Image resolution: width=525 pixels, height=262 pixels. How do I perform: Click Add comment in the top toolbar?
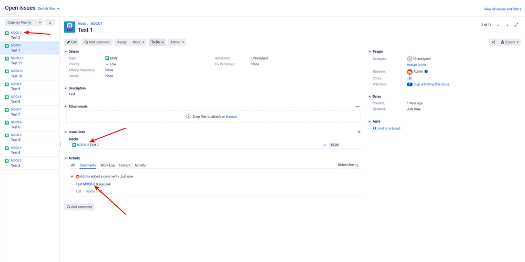tap(97, 42)
